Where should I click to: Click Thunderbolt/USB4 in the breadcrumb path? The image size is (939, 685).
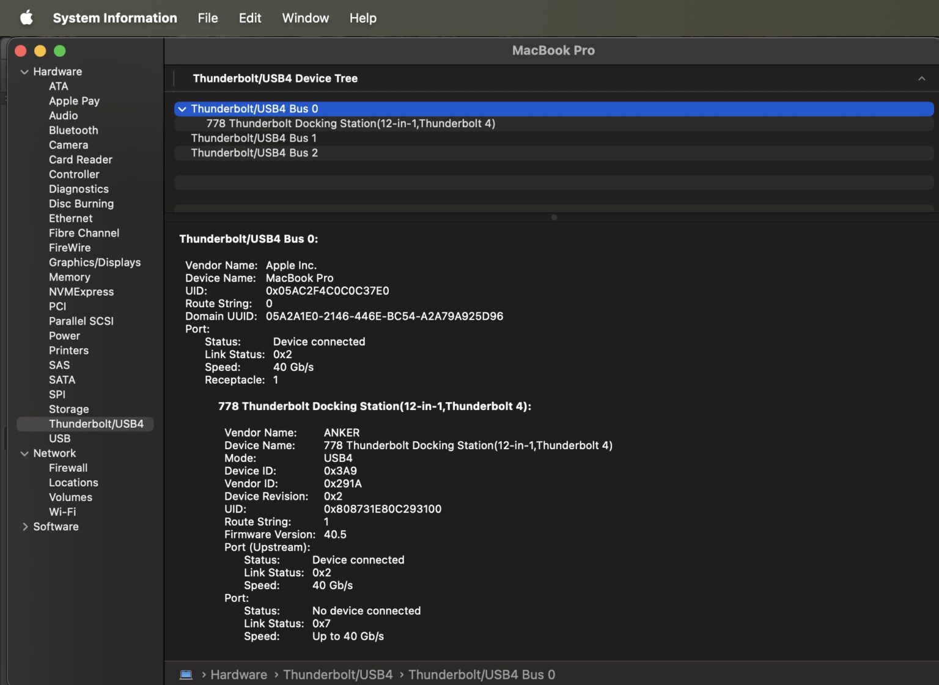point(337,674)
